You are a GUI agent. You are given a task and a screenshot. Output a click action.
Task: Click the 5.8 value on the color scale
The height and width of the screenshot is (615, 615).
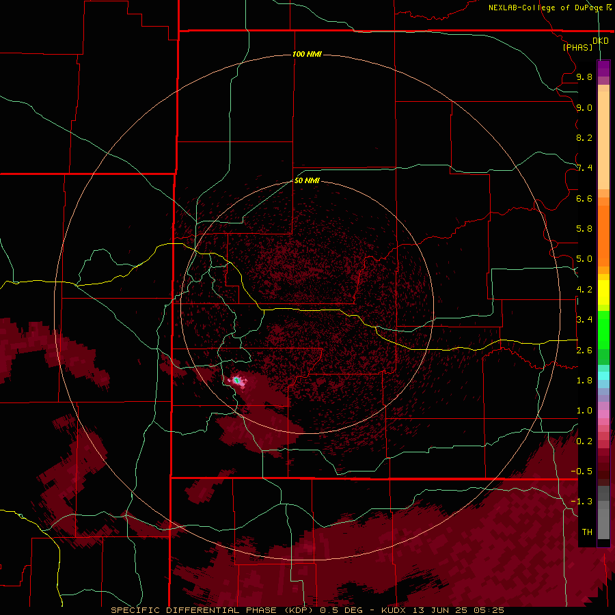[x=584, y=229]
